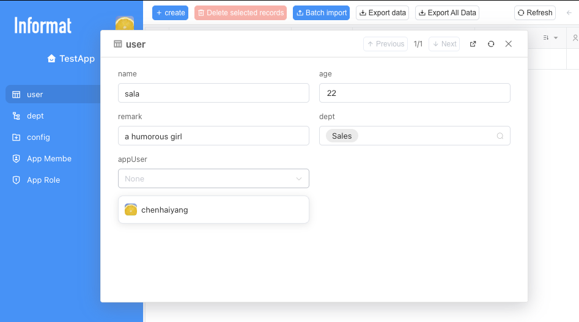Viewport: 579px width, 322px height.
Task: Click the Refresh button
Action: pyautogui.click(x=535, y=13)
